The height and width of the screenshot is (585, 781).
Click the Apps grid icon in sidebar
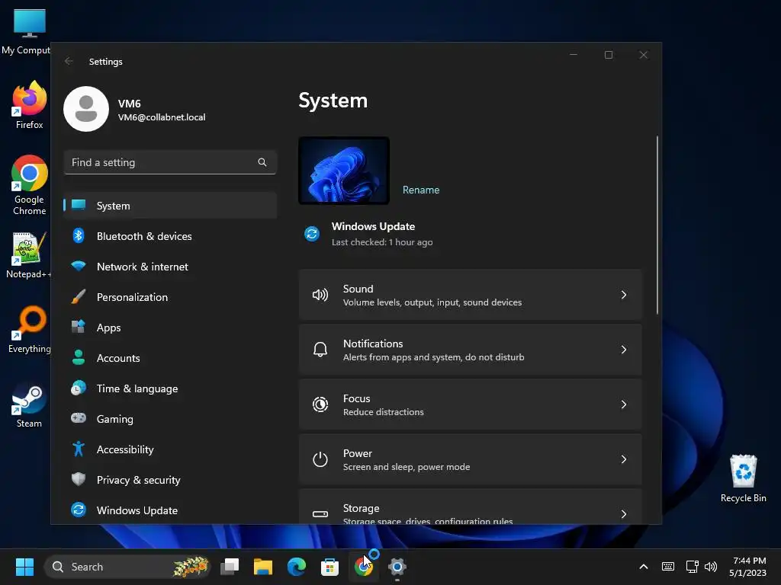click(79, 326)
